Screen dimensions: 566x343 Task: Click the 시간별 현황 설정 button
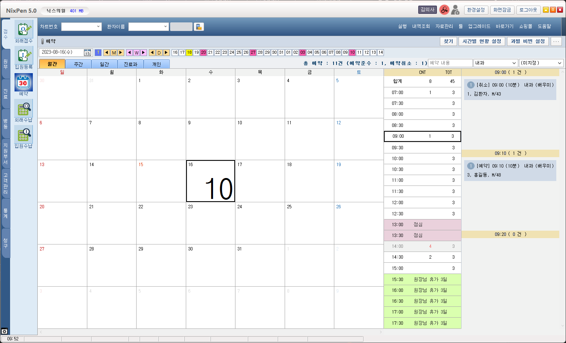click(482, 41)
